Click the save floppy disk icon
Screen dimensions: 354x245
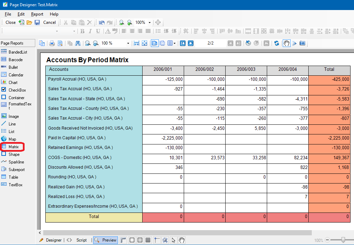tap(37, 22)
